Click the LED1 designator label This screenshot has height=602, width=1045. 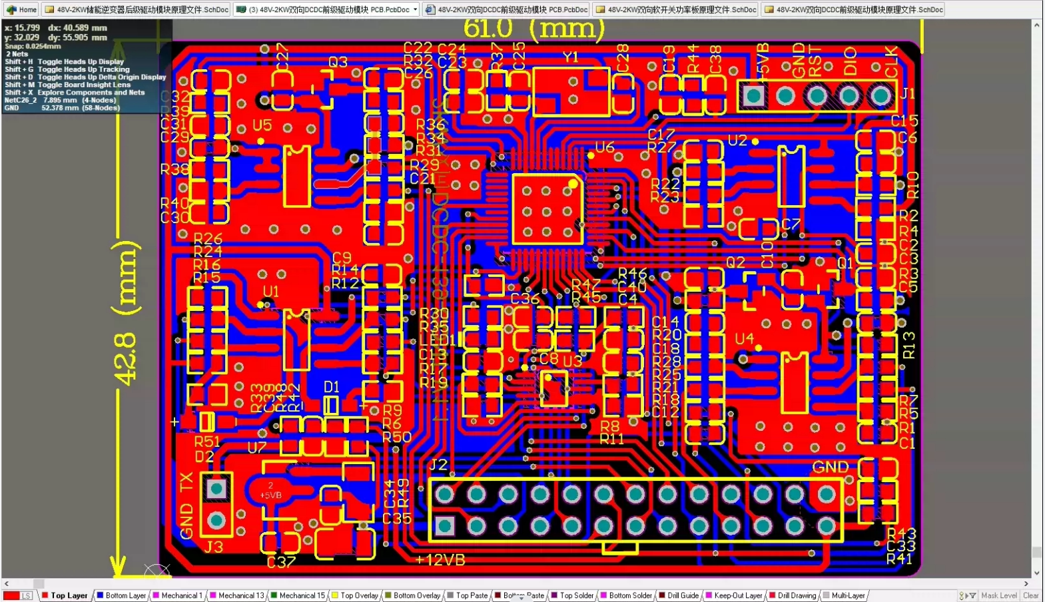437,340
